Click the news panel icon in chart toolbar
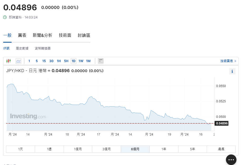Image resolution: width=242 pixels, height=165 pixels. coord(100,61)
